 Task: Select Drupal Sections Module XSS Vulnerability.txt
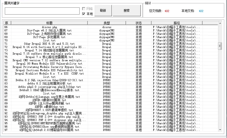49,70
